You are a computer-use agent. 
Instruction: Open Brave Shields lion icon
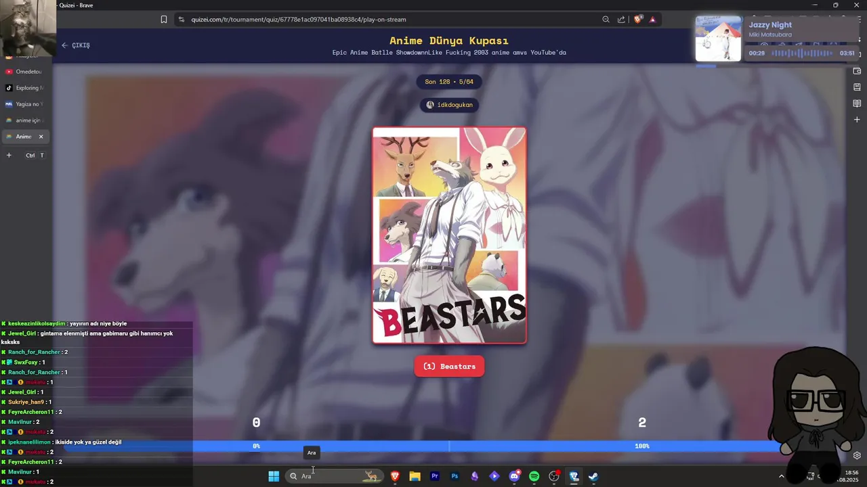coord(637,20)
